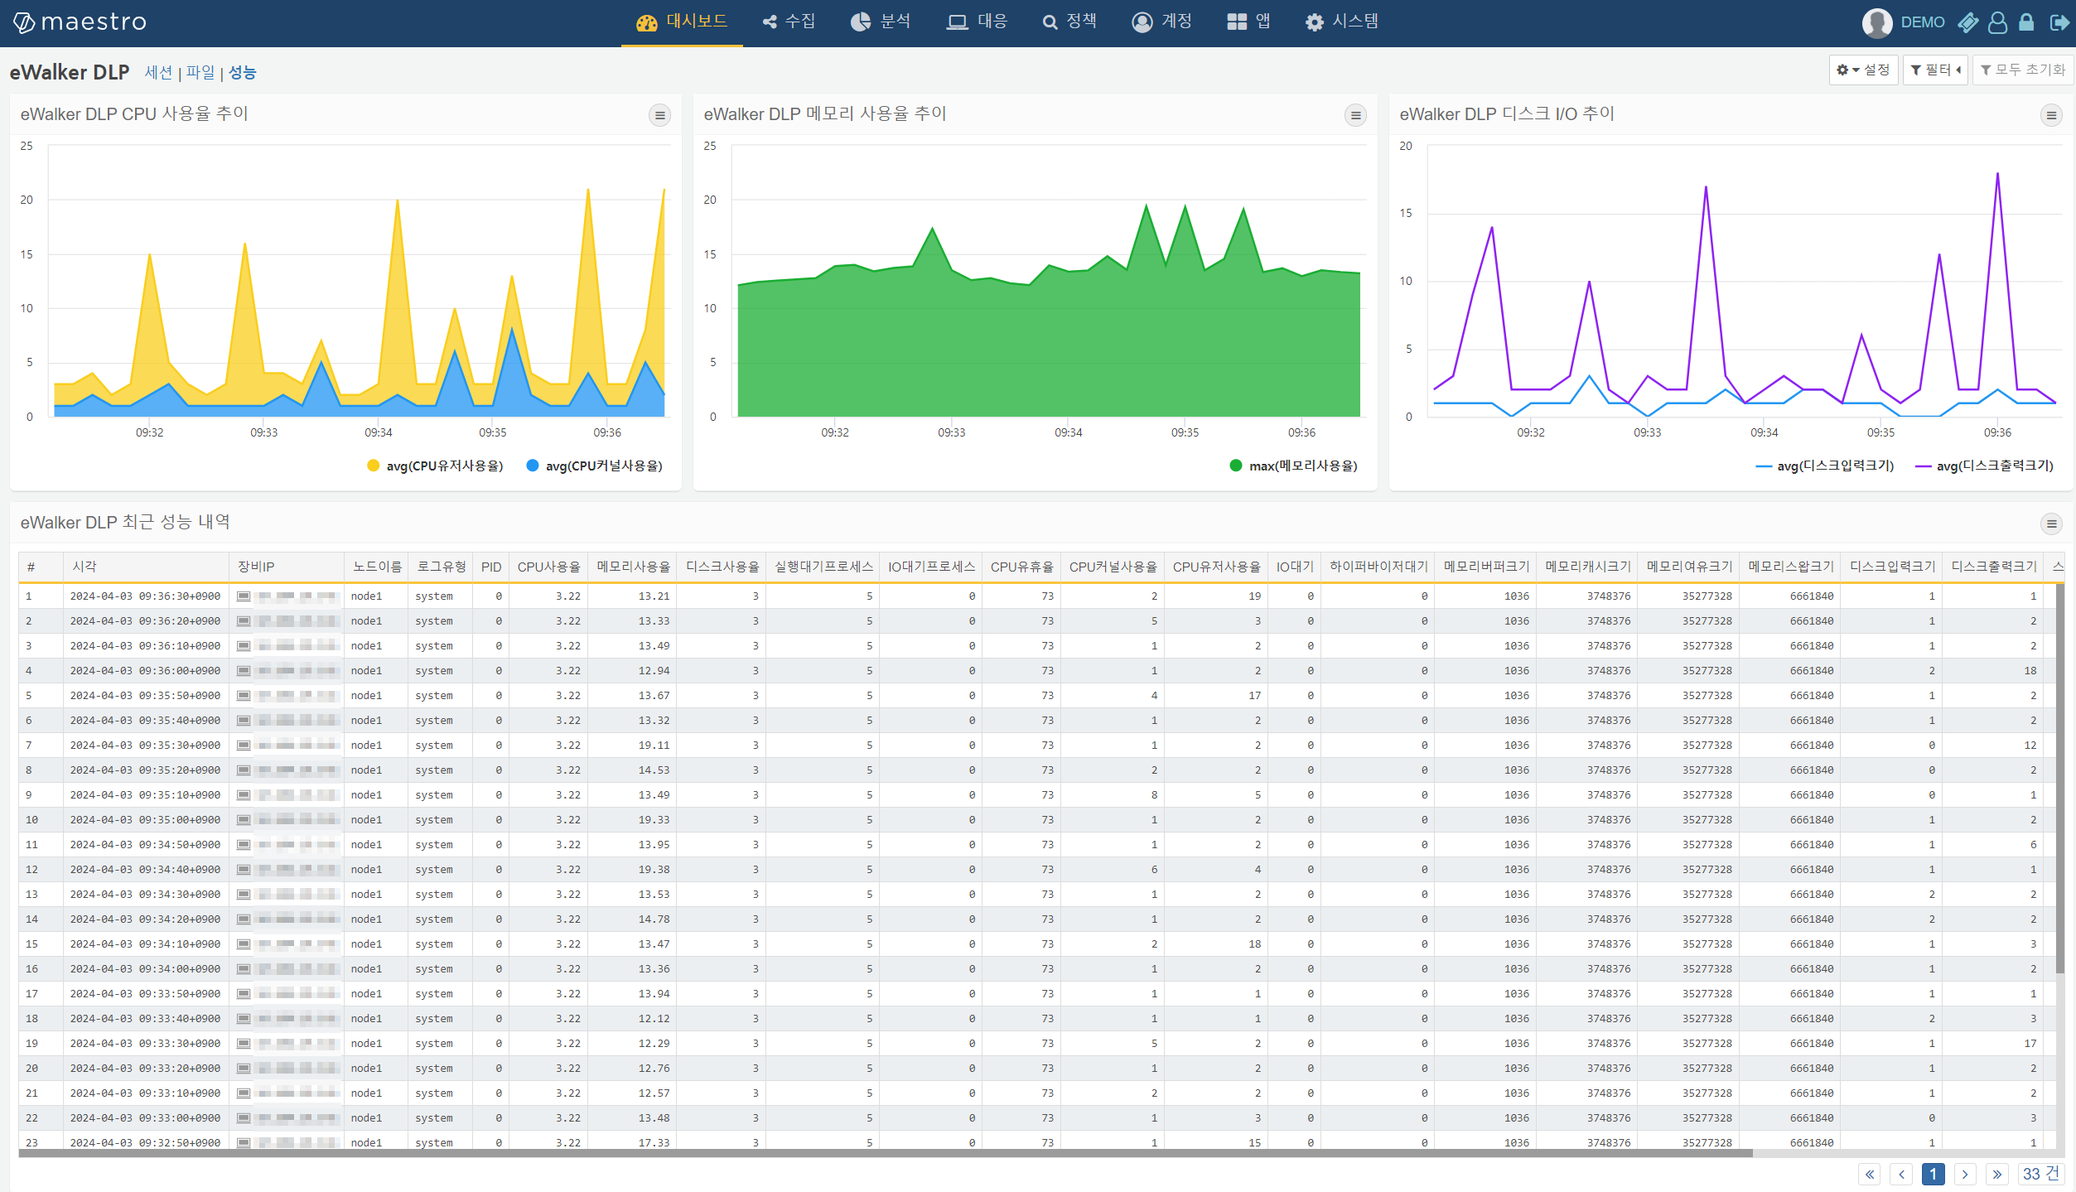Open the 메모리 사용율 추이 chart menu
The image size is (2076, 1192).
(x=1355, y=115)
